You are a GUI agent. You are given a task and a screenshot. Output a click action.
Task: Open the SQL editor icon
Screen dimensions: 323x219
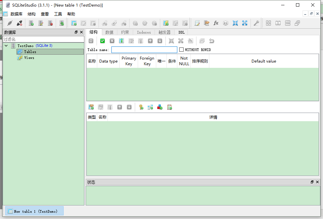pyautogui.click(x=197, y=23)
